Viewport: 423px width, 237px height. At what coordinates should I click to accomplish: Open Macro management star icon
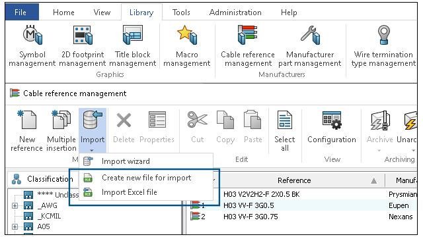pos(186,35)
